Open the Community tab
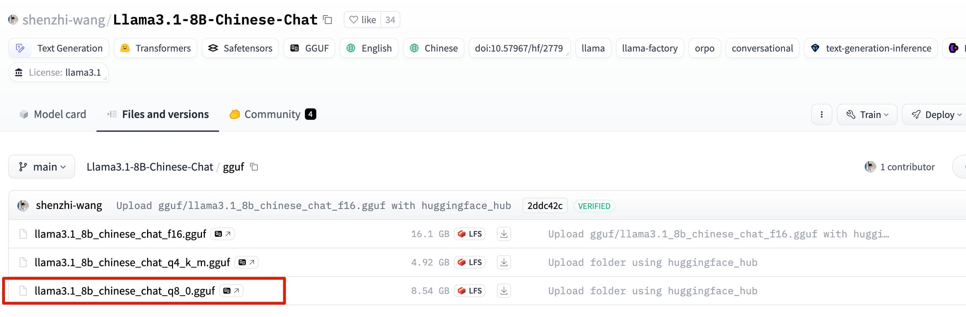This screenshot has height=317, width=966. [272, 114]
